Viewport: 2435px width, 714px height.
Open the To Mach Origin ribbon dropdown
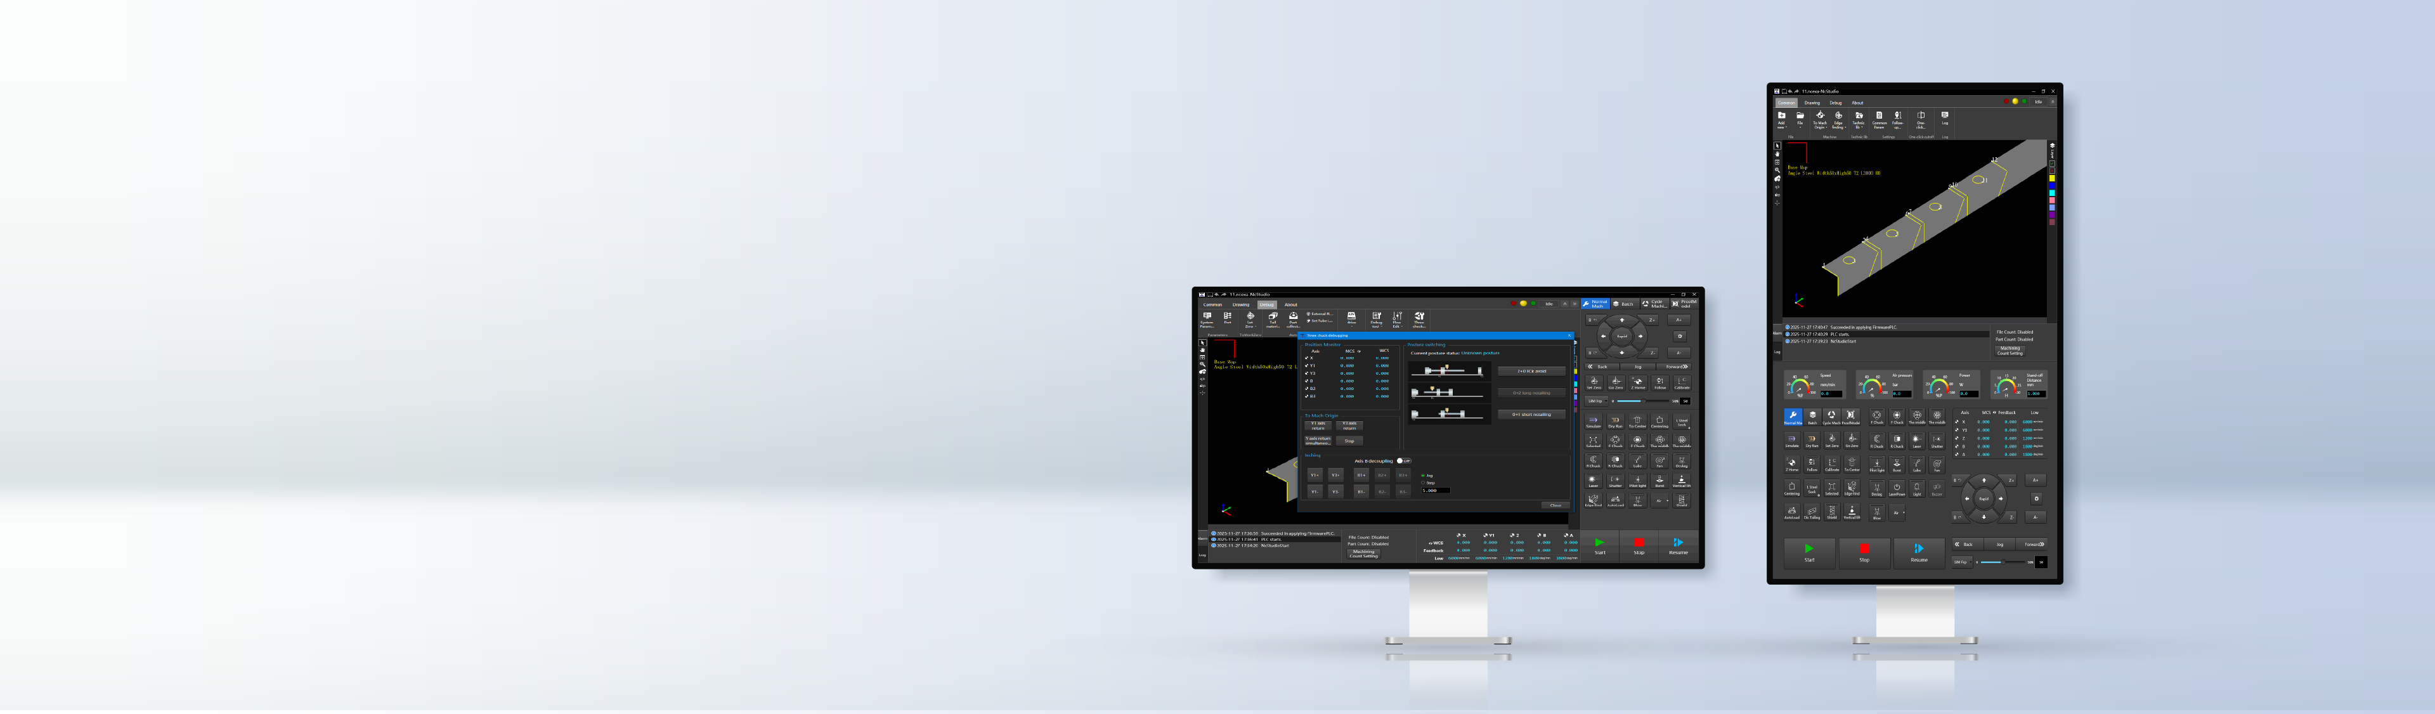(1821, 123)
